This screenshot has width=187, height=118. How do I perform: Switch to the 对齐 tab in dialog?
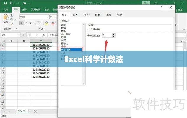tap(75, 14)
